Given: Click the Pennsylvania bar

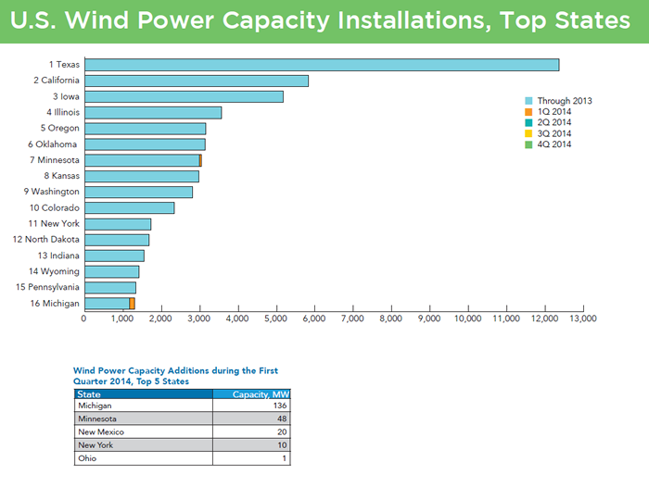Looking at the screenshot, I should 110,288.
